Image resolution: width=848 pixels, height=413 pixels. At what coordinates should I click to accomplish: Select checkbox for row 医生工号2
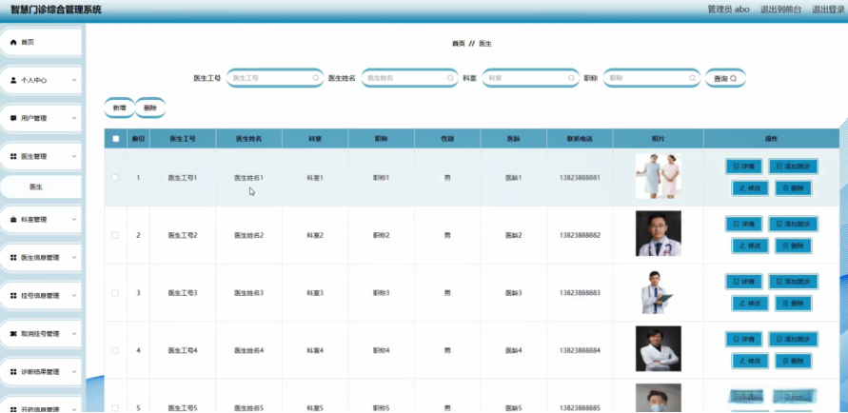(x=114, y=235)
